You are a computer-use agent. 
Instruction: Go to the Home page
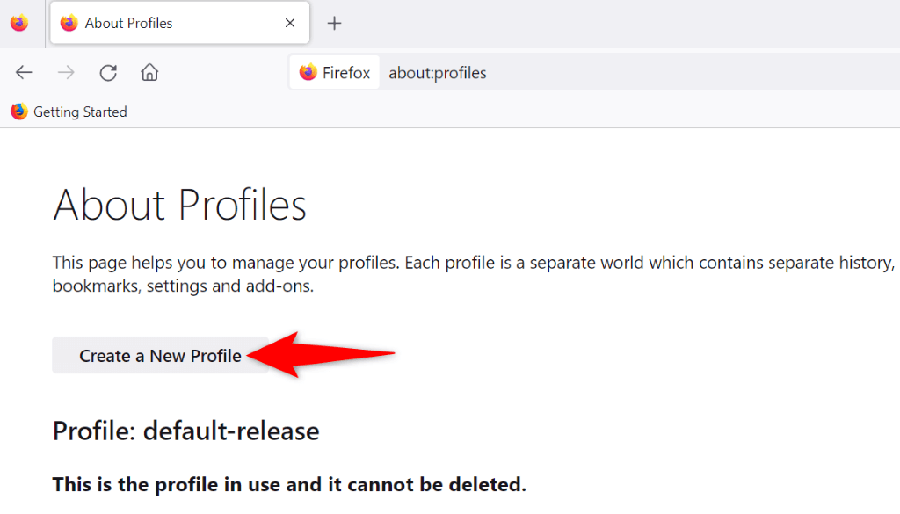pyautogui.click(x=149, y=73)
